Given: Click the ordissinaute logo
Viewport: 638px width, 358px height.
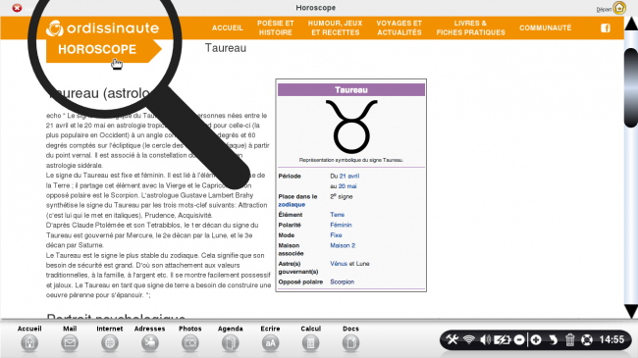Looking at the screenshot, I should pos(102,28).
